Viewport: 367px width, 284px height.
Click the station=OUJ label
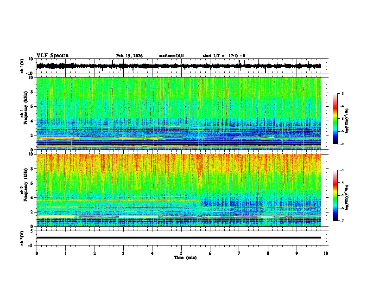pos(171,56)
